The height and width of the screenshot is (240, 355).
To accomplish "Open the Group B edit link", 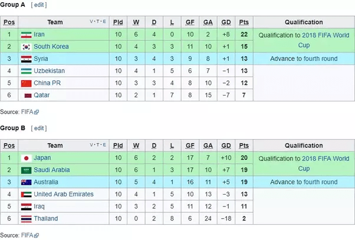I will (39, 128).
